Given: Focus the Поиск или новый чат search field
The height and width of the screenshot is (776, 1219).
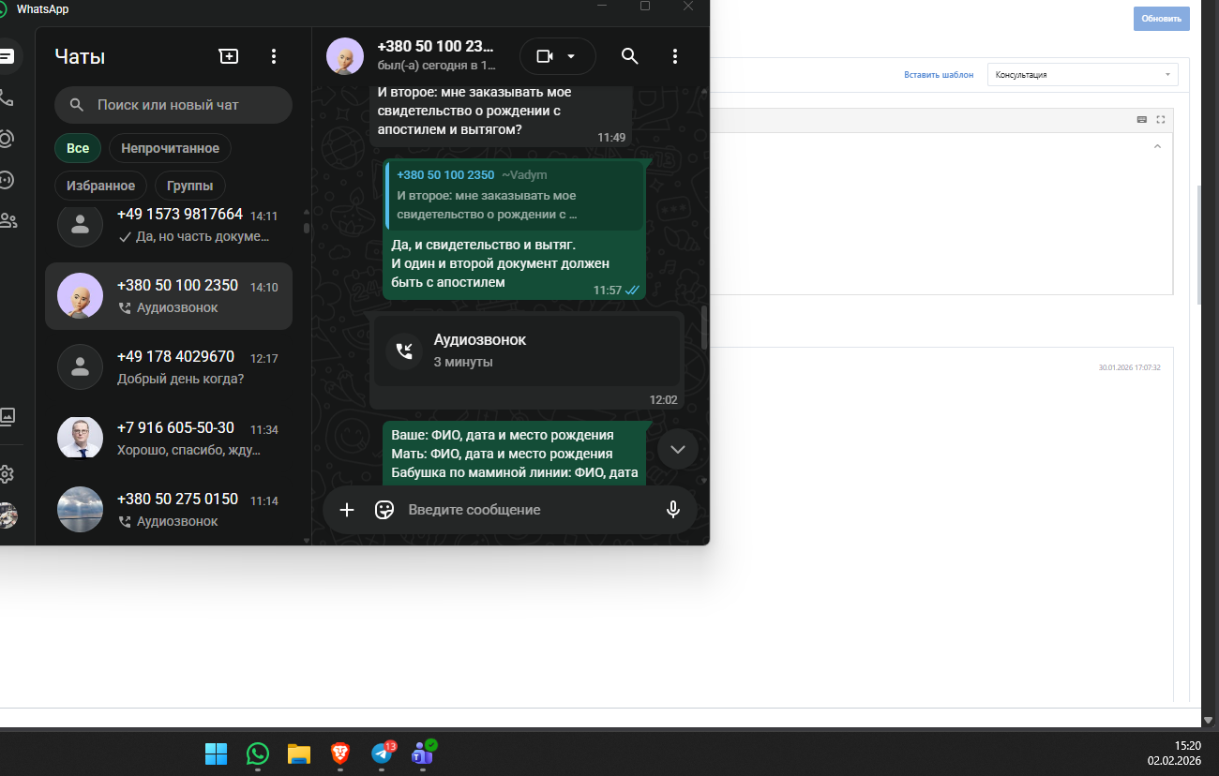Looking at the screenshot, I should coord(173,105).
